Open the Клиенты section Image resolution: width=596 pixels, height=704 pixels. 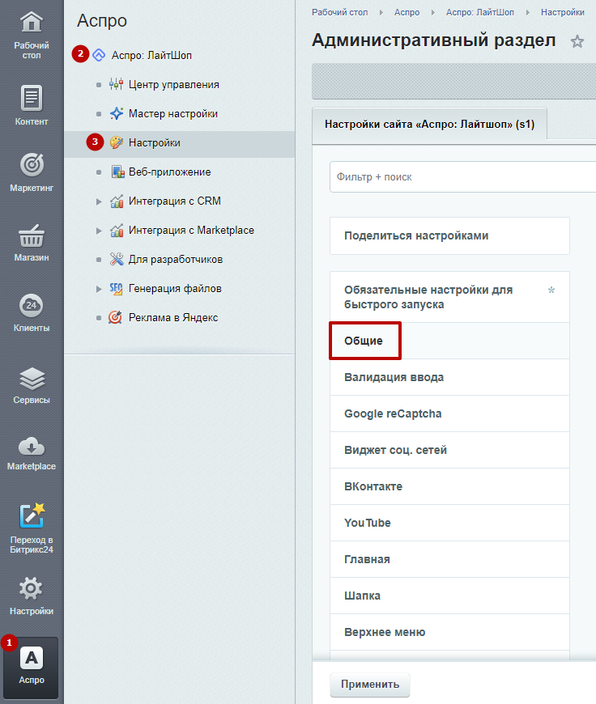pyautogui.click(x=32, y=312)
